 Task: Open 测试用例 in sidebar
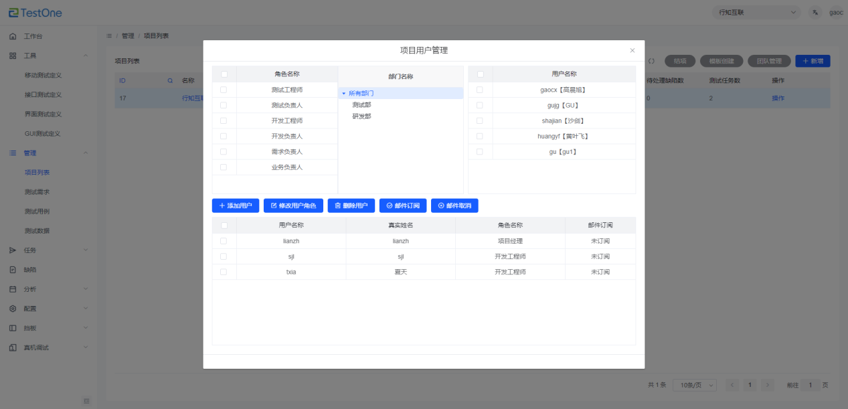37,212
